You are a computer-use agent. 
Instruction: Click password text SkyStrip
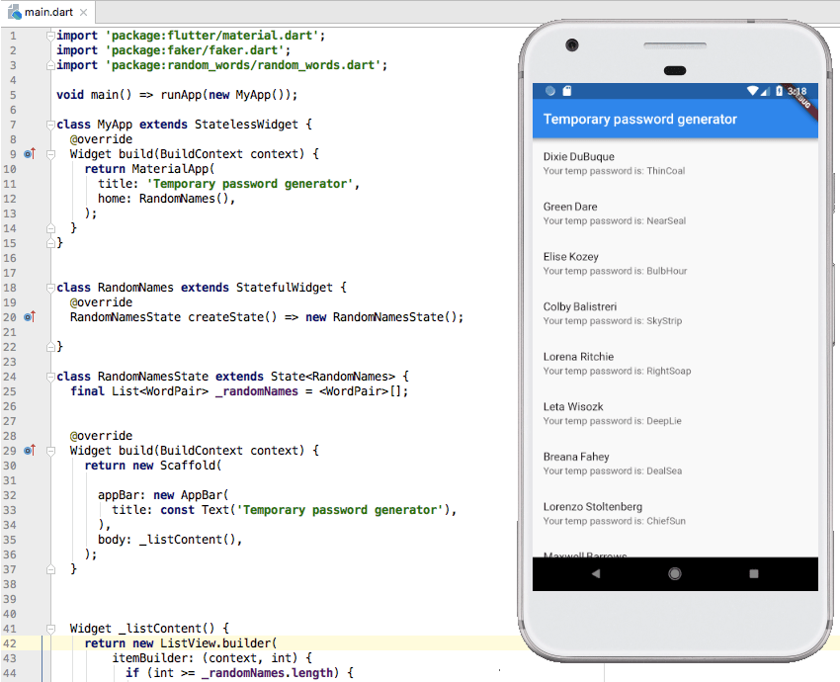[664, 321]
